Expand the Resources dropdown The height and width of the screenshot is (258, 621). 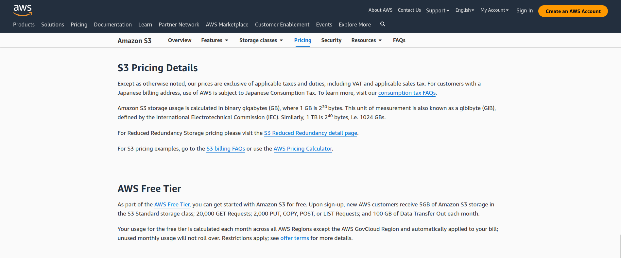[366, 40]
